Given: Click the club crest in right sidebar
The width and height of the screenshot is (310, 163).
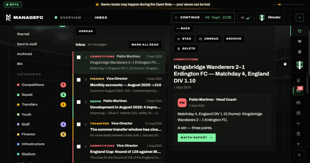Looking at the screenshot, I should [299, 65].
